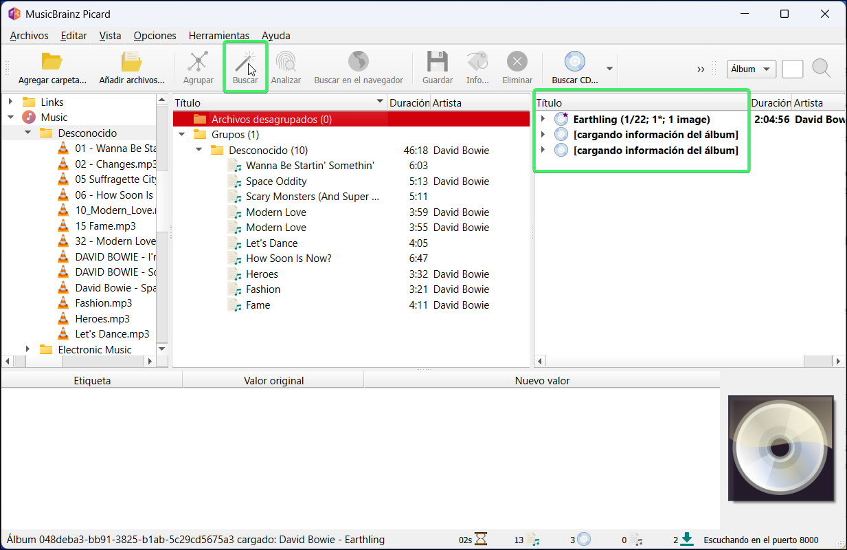
Task: Click VLC cone icon of 15 Fame.mp3
Action: (63, 225)
